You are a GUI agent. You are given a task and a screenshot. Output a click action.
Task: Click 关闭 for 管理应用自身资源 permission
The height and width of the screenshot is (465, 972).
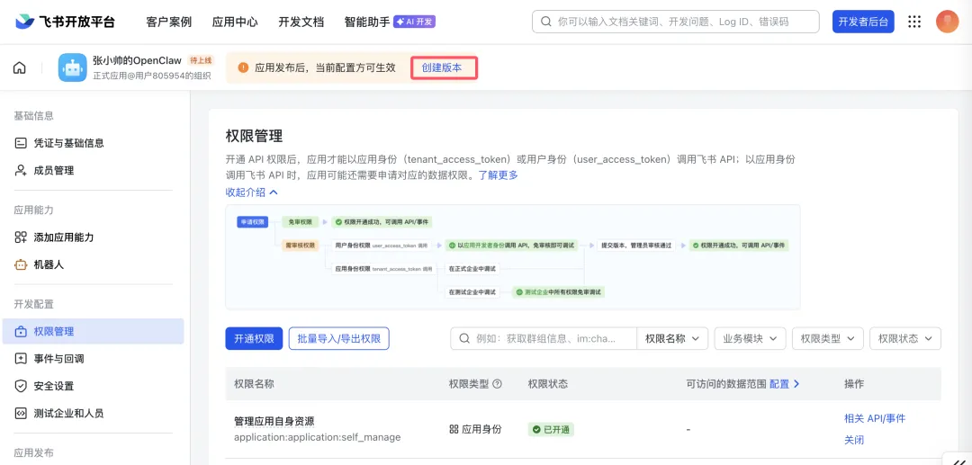[x=854, y=440]
